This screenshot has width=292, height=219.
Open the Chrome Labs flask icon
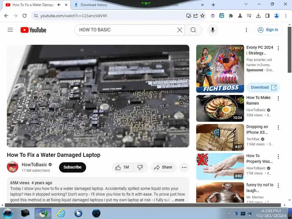click(240, 16)
